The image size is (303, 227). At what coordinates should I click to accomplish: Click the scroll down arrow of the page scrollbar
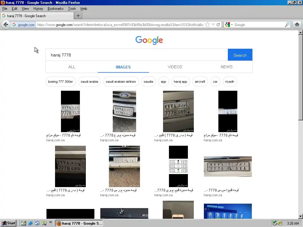point(301,216)
